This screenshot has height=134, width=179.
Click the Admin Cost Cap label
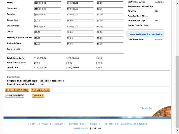click(136, 21)
